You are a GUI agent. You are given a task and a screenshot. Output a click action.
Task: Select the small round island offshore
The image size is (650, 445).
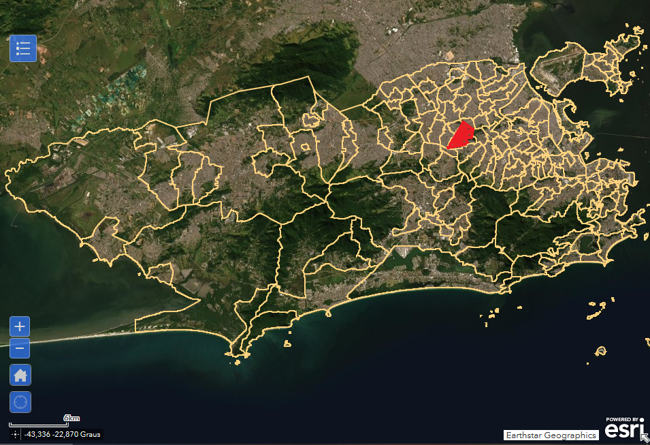(600, 351)
